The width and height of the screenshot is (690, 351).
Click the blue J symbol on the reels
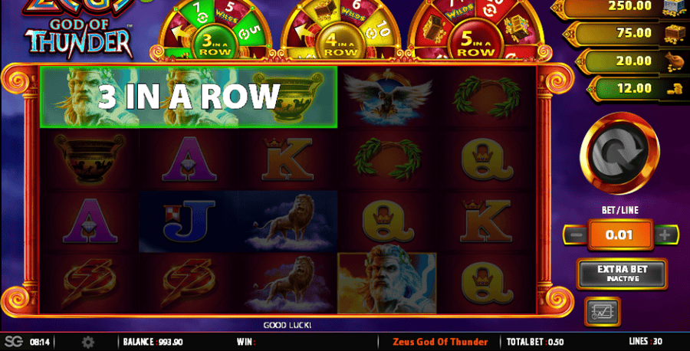click(189, 221)
